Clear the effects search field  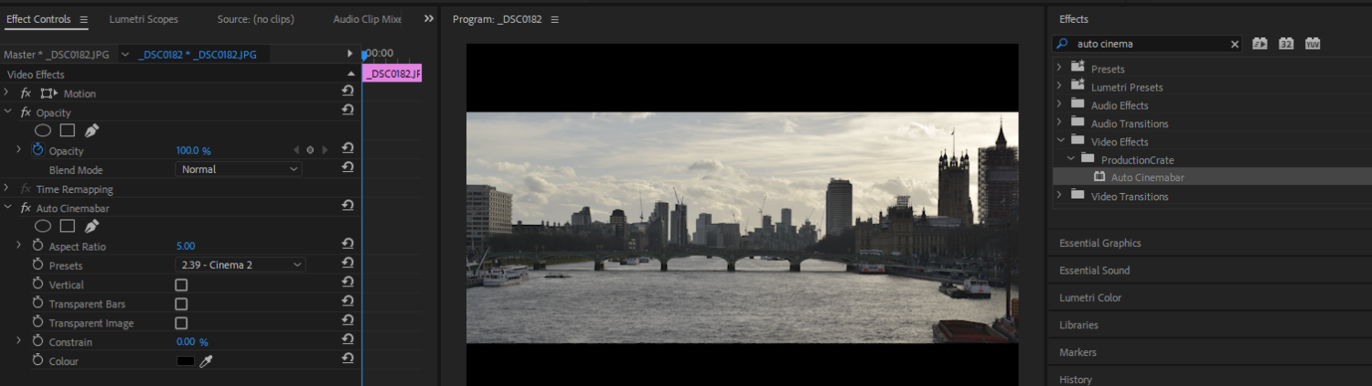(x=1234, y=44)
